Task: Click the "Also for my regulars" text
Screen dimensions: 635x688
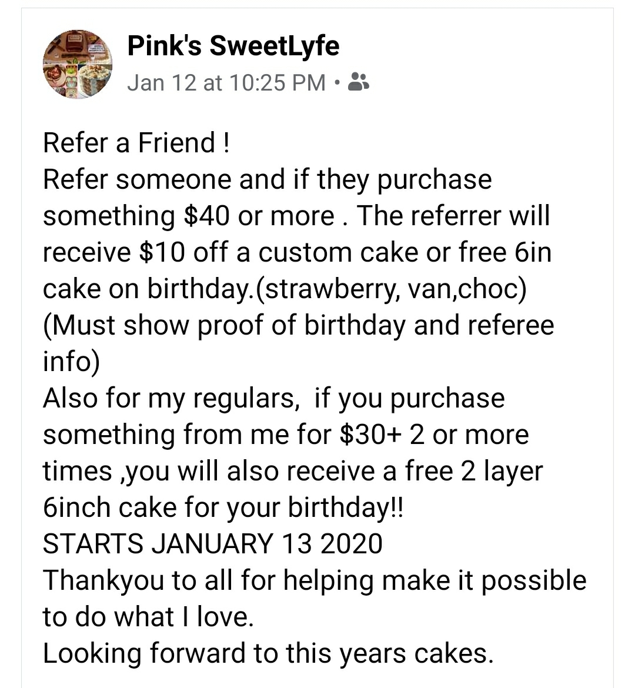Action: (168, 398)
